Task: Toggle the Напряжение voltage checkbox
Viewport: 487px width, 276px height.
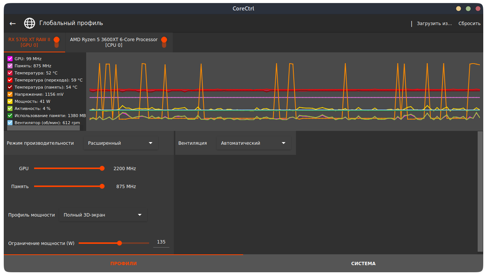Action: point(10,94)
